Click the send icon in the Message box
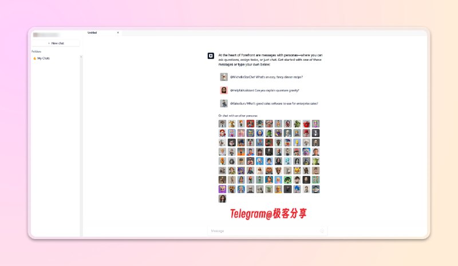Image resolution: width=458 pixels, height=266 pixels. click(x=322, y=231)
